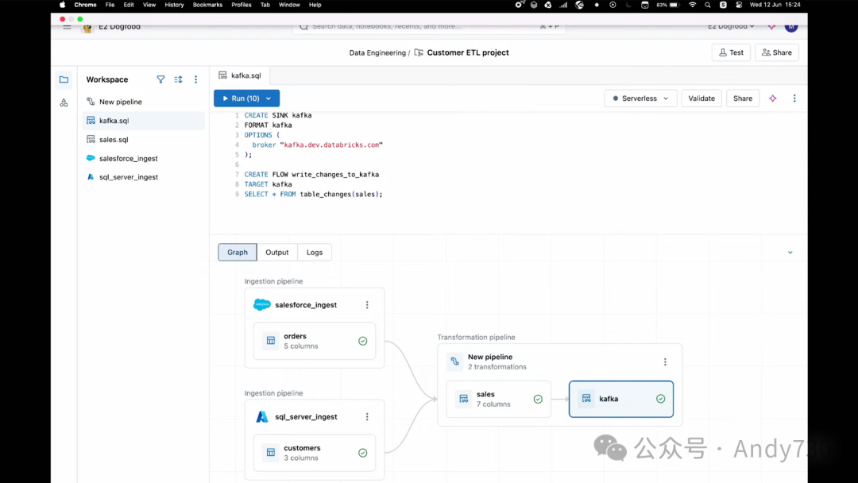Switch to the Logs tab
Image resolution: width=858 pixels, height=483 pixels.
[315, 252]
